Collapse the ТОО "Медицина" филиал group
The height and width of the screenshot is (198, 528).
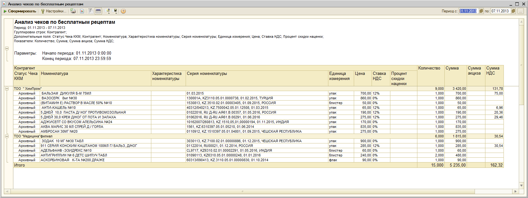pyautogui.click(x=7, y=136)
